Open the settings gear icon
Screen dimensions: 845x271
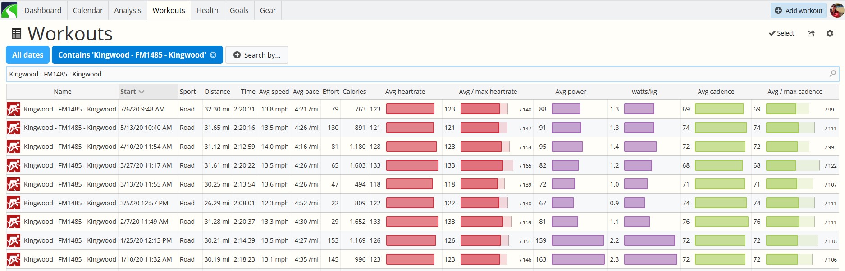[830, 33]
